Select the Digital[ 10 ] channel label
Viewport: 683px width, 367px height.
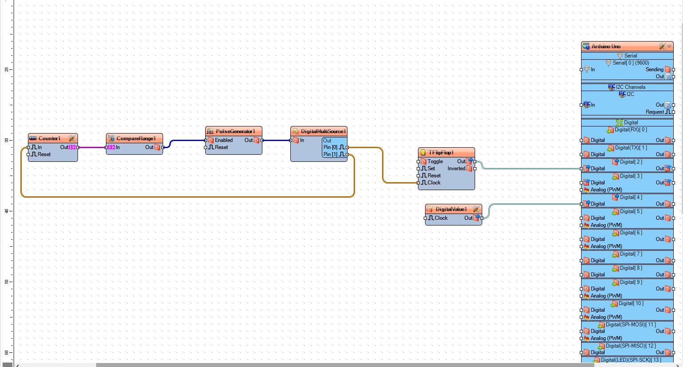coord(631,303)
